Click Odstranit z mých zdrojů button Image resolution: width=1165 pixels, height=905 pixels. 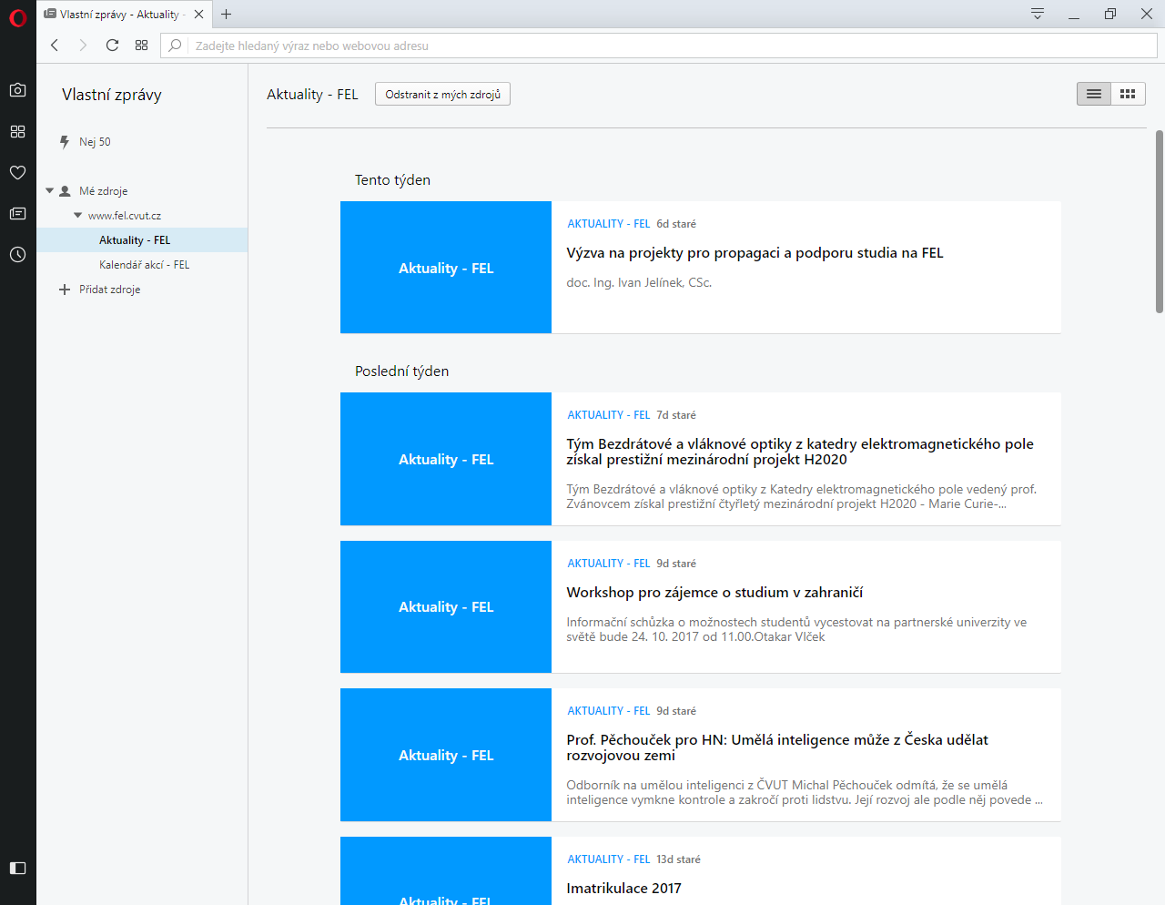[442, 95]
